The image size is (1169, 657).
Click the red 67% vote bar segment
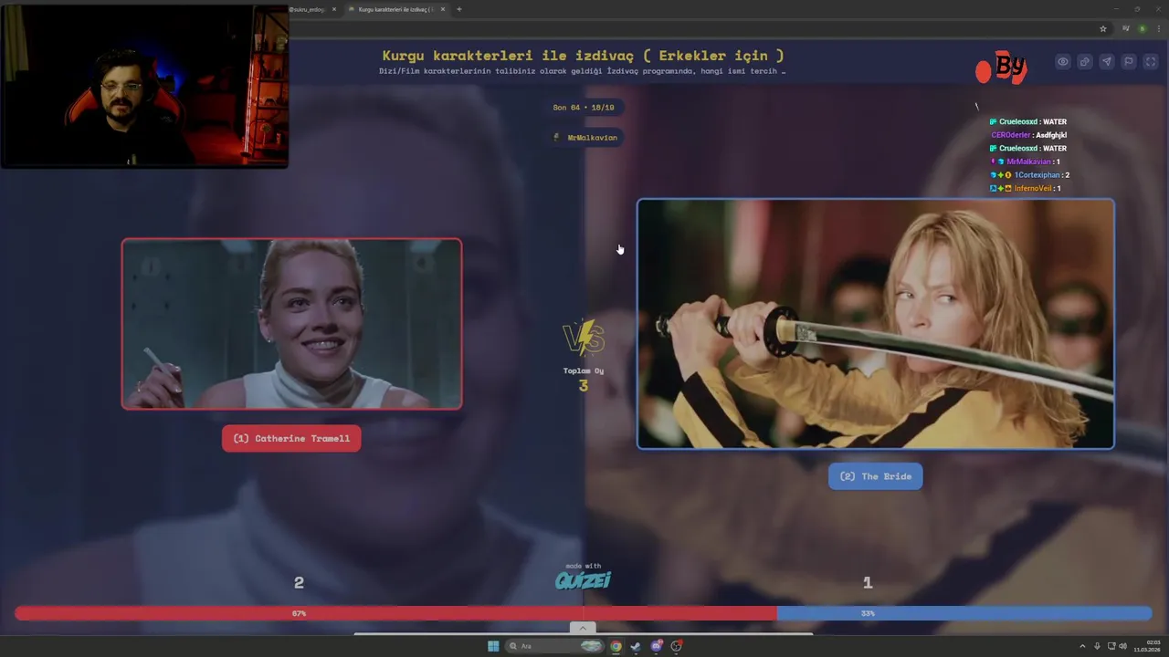(x=395, y=613)
